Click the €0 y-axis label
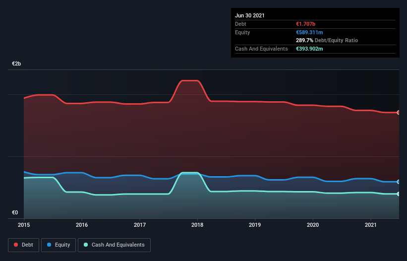The width and height of the screenshot is (407, 261). [15, 213]
